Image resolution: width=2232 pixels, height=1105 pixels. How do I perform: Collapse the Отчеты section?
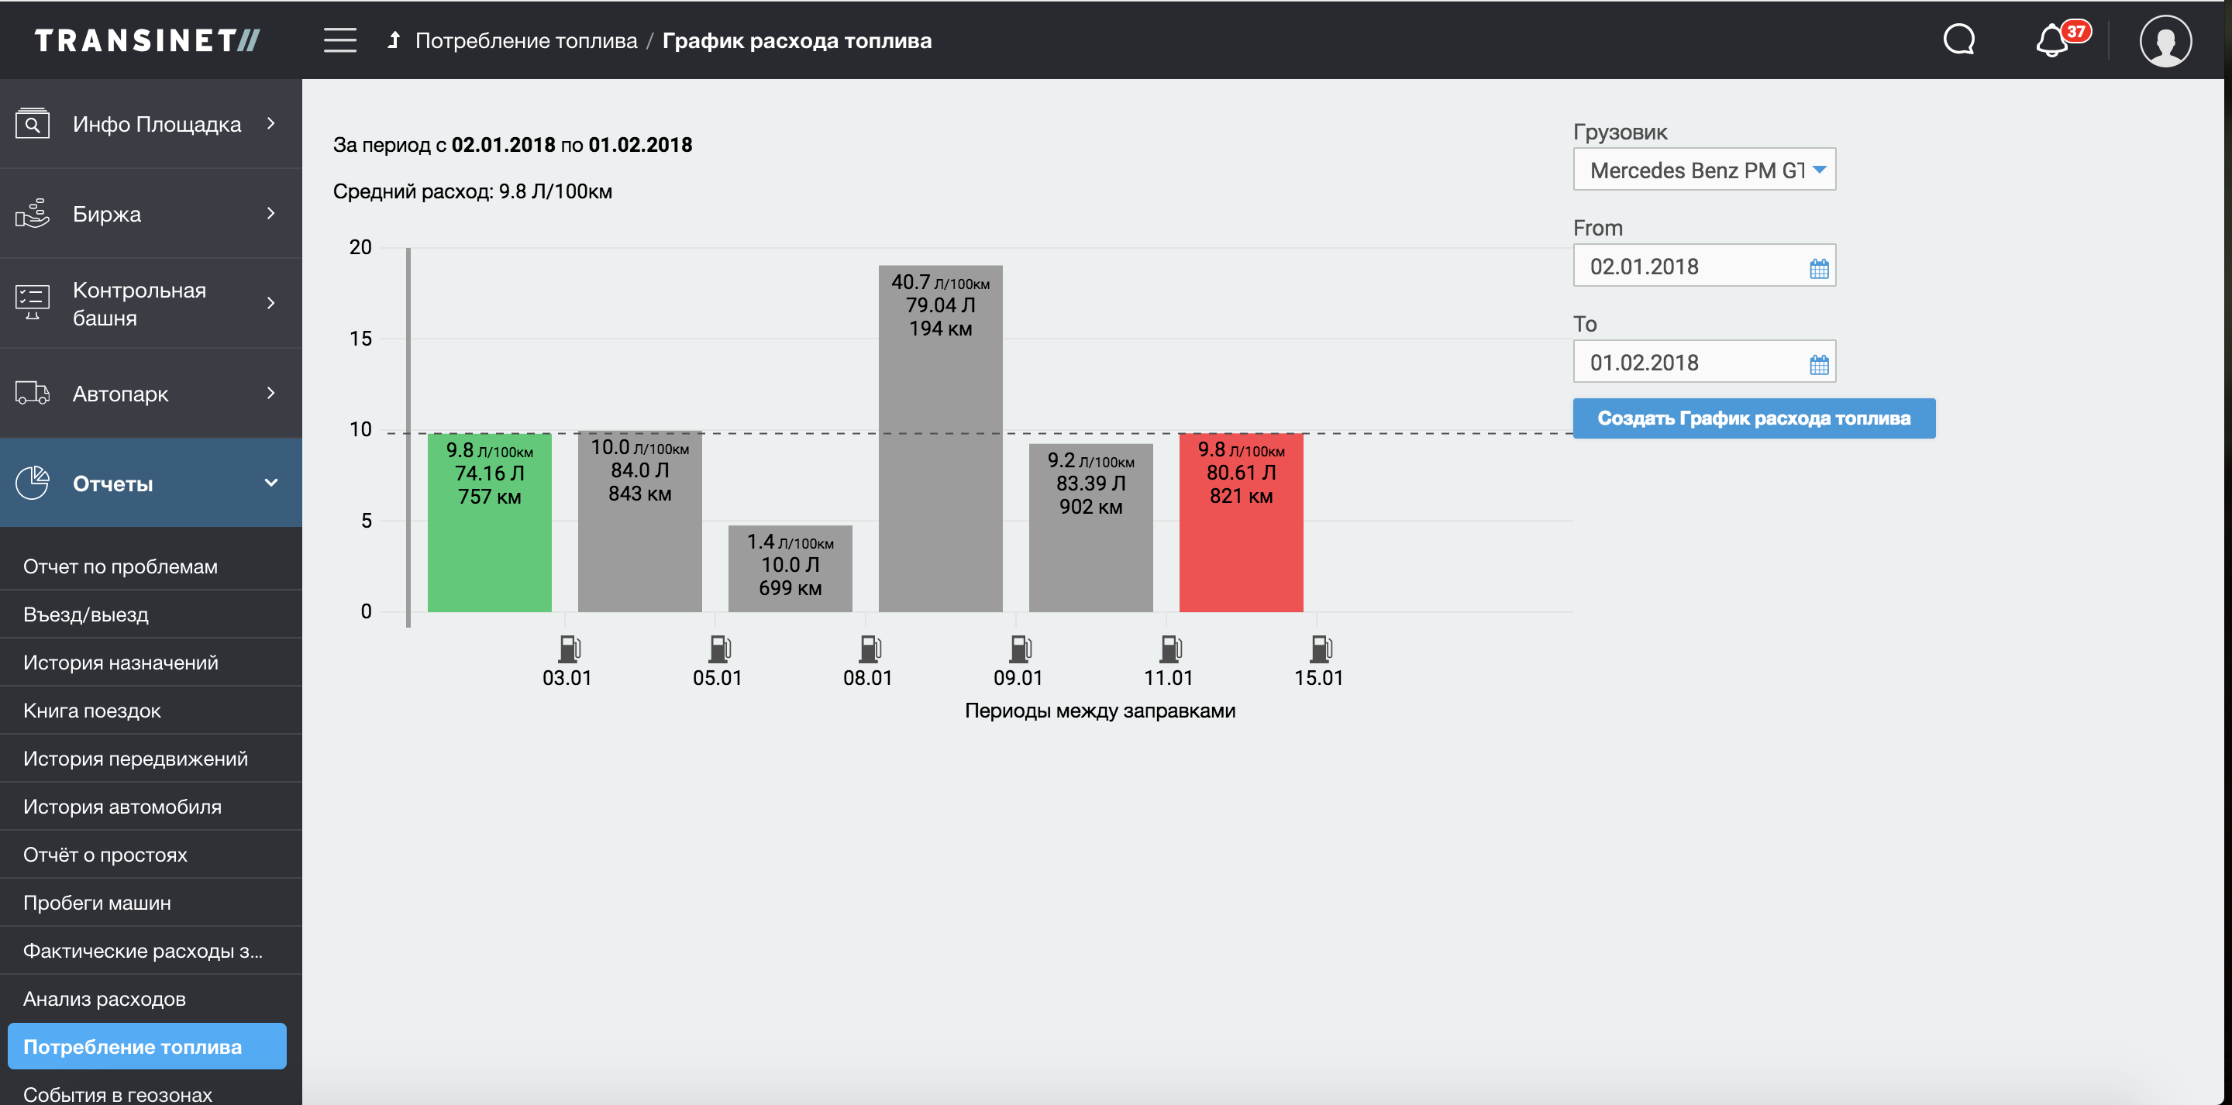click(270, 483)
